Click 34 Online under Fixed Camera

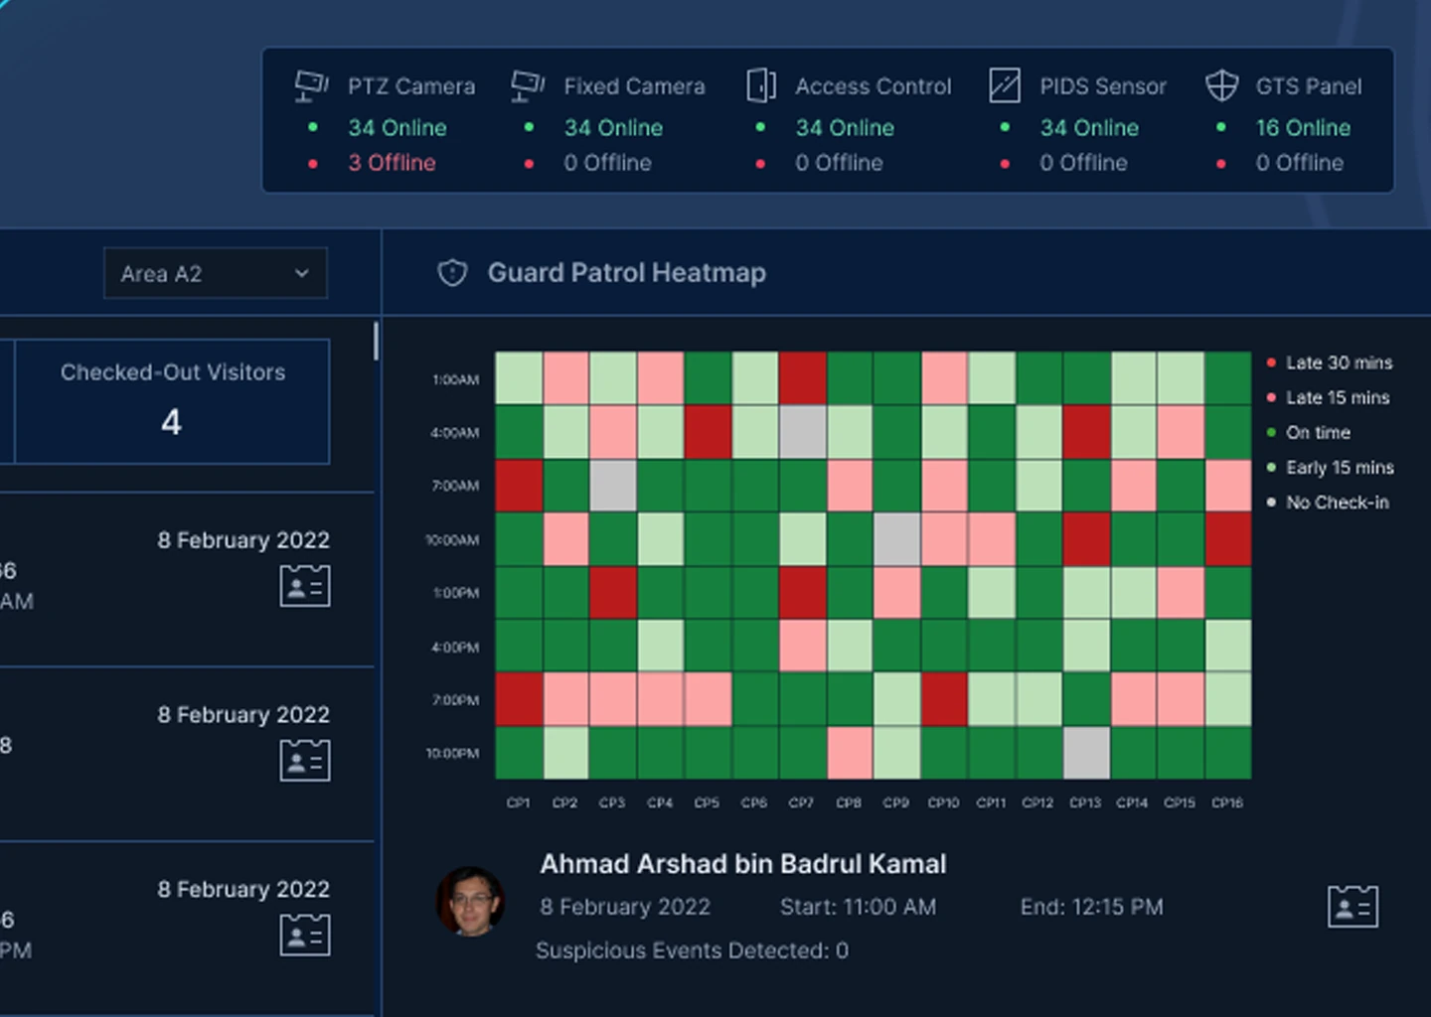pyautogui.click(x=613, y=128)
